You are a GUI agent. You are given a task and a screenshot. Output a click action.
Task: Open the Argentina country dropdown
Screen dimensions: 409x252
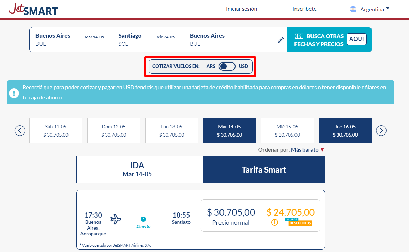pyautogui.click(x=374, y=10)
